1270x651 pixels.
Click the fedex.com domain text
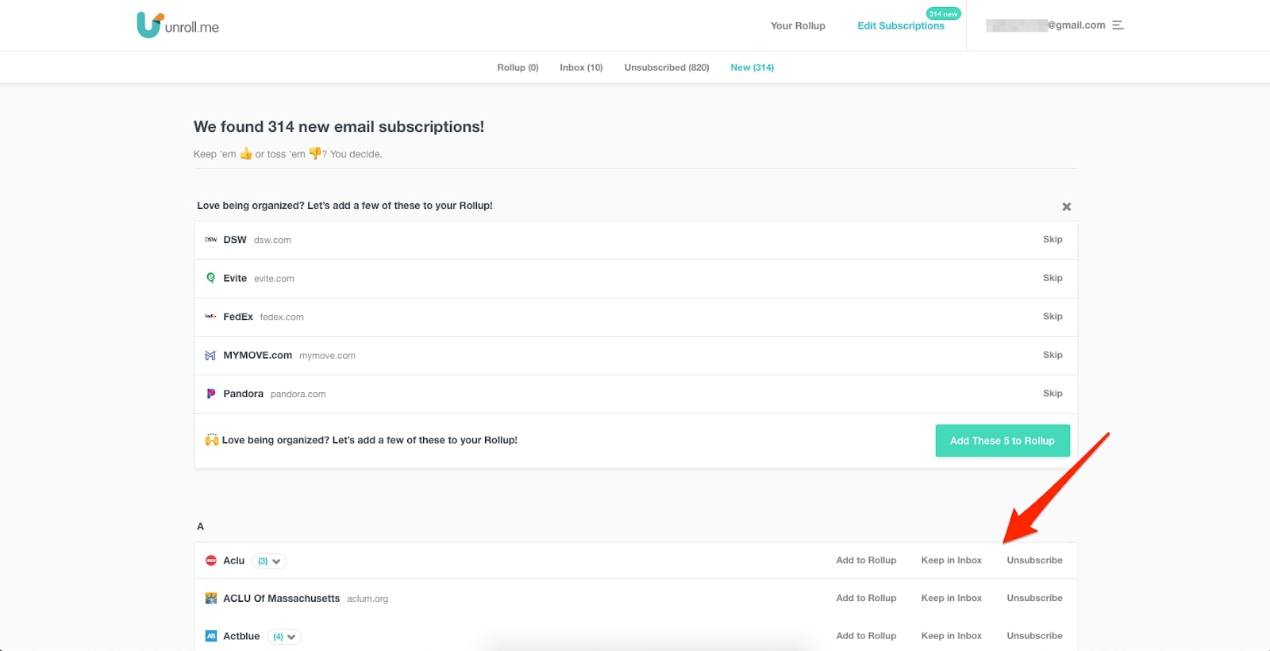tap(282, 317)
